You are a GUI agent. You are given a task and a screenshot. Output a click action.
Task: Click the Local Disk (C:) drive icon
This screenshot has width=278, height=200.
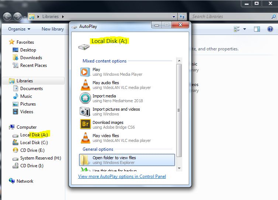coord(15,142)
